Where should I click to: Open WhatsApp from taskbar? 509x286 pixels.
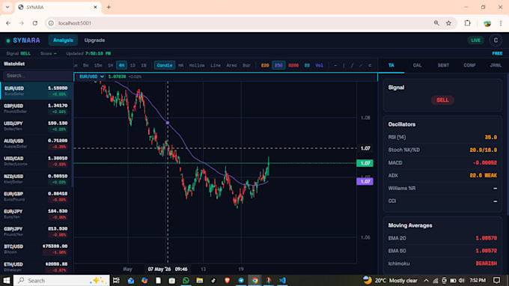point(186,280)
